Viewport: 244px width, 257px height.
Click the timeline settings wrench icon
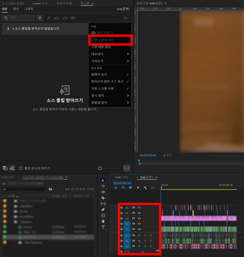[x=145, y=188]
